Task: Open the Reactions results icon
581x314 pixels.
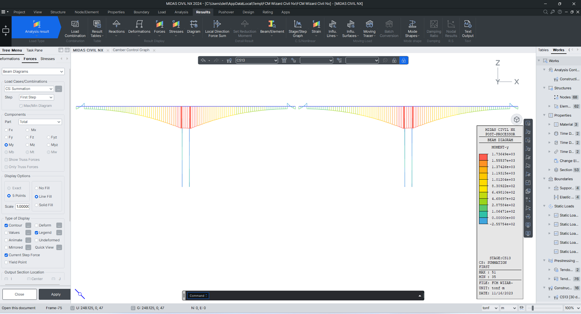Action: pos(117,28)
